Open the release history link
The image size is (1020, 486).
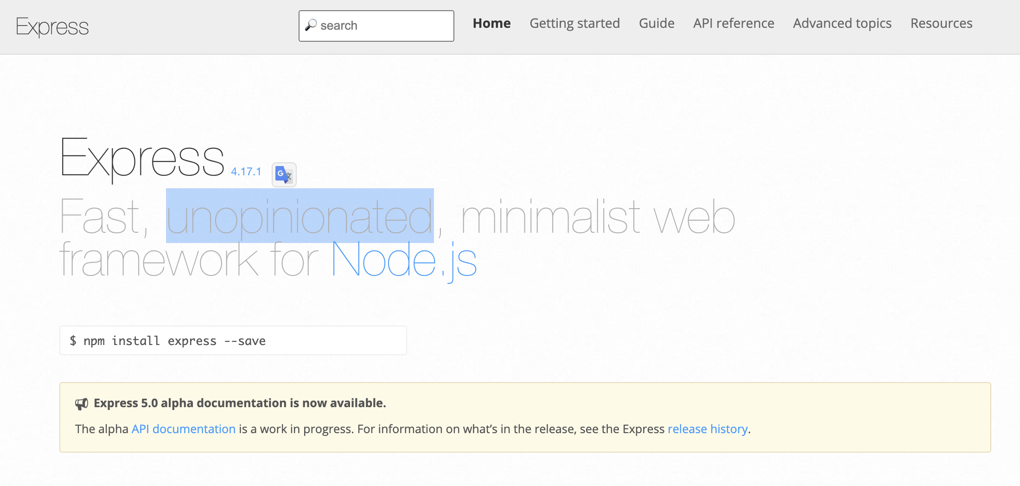click(x=708, y=429)
